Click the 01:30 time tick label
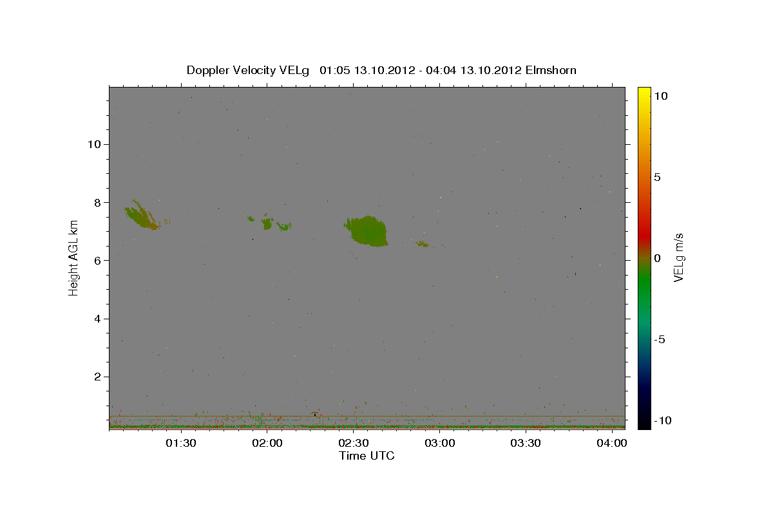Viewport: 773px width, 515px height. coord(181,443)
